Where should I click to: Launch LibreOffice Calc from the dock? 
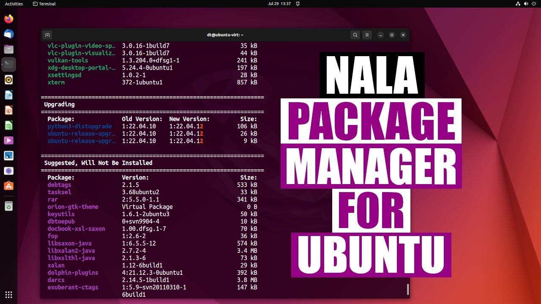point(9,125)
